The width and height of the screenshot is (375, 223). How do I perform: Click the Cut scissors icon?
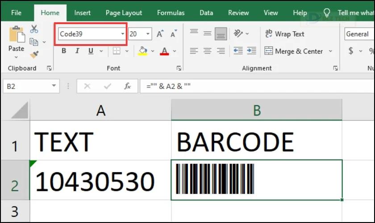(34, 29)
